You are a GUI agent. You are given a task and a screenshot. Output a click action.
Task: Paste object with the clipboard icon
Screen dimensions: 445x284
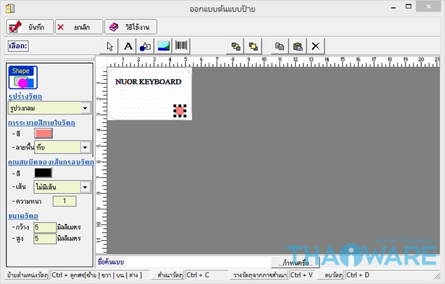(x=298, y=46)
